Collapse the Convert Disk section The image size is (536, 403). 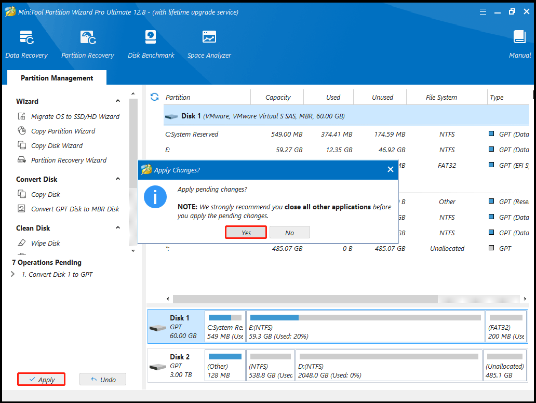[x=117, y=179]
